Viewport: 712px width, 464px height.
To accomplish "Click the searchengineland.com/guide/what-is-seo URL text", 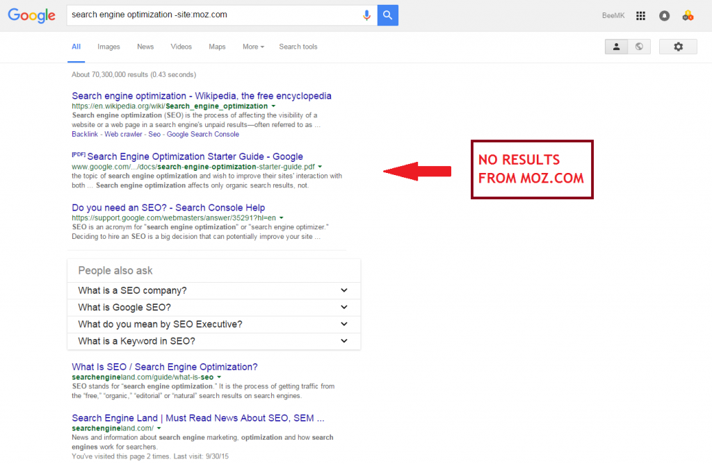I will (x=143, y=377).
